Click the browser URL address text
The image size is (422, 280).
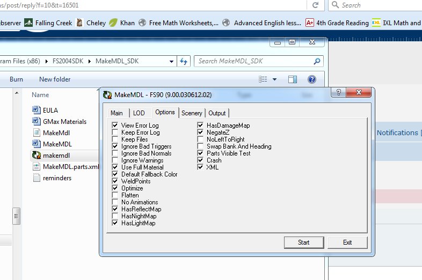(39, 5)
